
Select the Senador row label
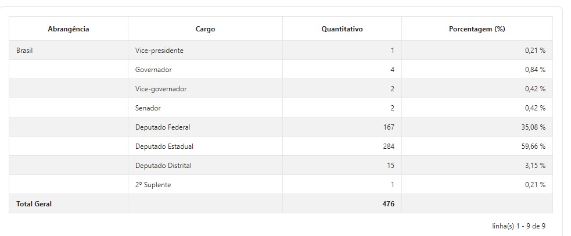click(x=148, y=108)
